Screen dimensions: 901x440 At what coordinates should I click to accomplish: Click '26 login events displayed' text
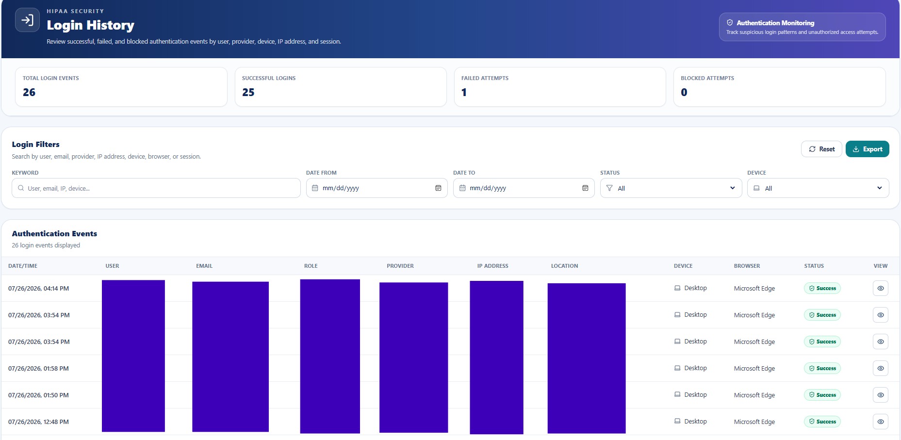click(x=46, y=245)
